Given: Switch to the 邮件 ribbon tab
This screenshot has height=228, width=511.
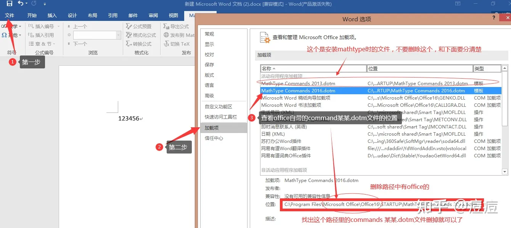Looking at the screenshot, I should (133, 16).
